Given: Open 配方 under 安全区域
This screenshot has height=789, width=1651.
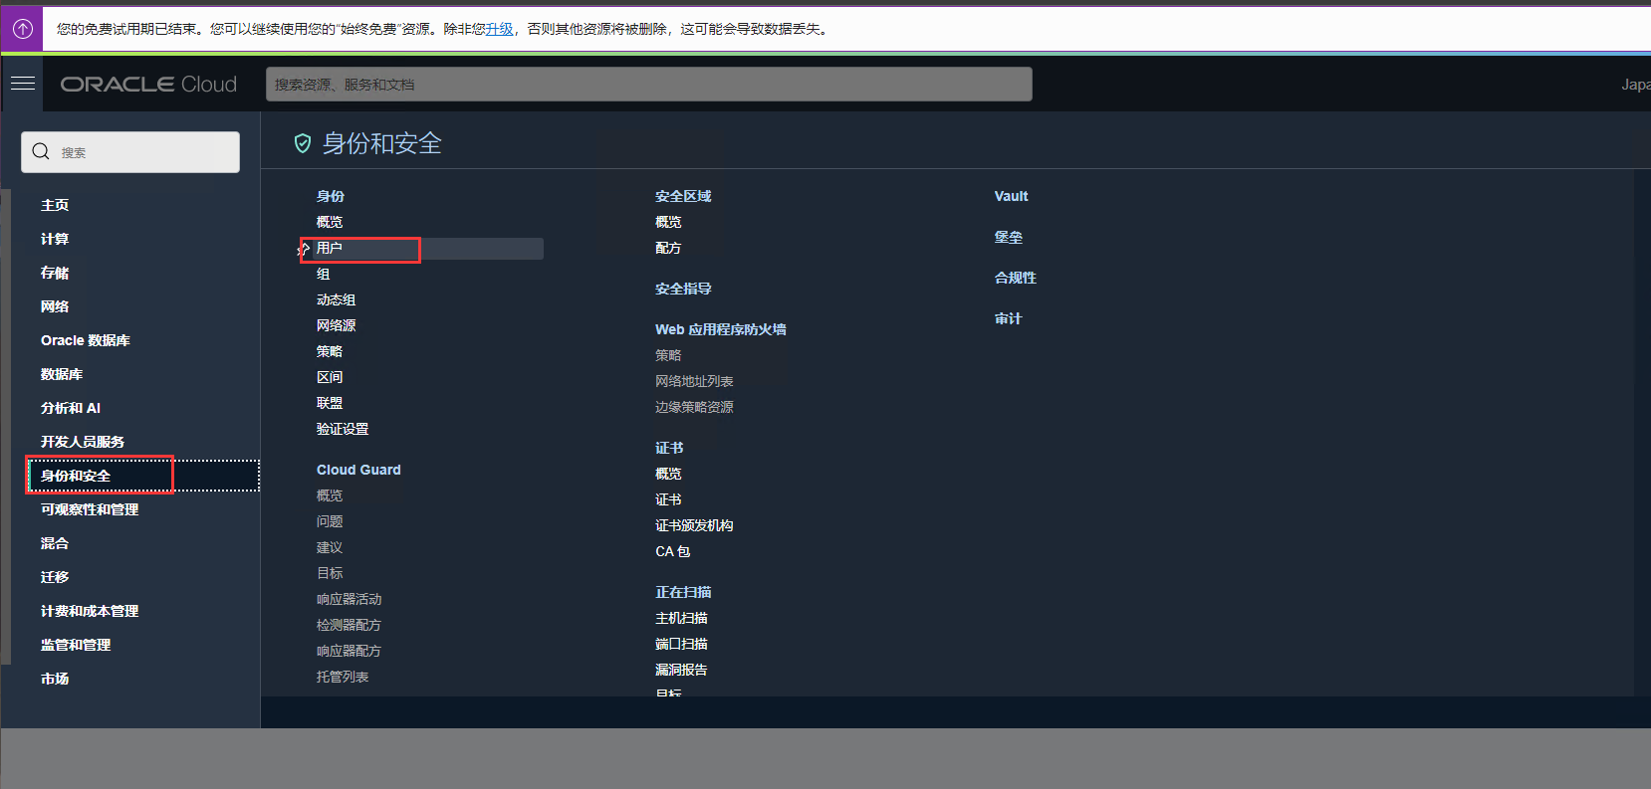Looking at the screenshot, I should [x=668, y=248].
